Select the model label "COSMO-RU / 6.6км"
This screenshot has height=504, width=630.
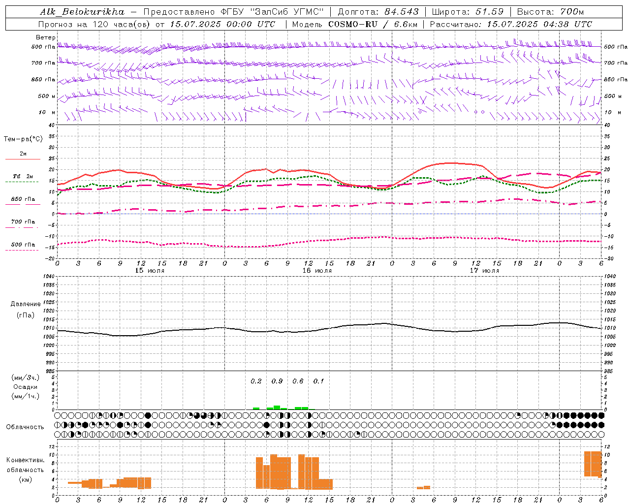[373, 24]
